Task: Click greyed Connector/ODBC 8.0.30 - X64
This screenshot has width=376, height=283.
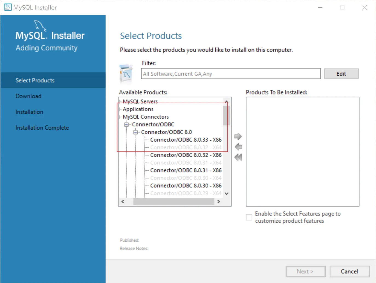Action: [x=186, y=178]
